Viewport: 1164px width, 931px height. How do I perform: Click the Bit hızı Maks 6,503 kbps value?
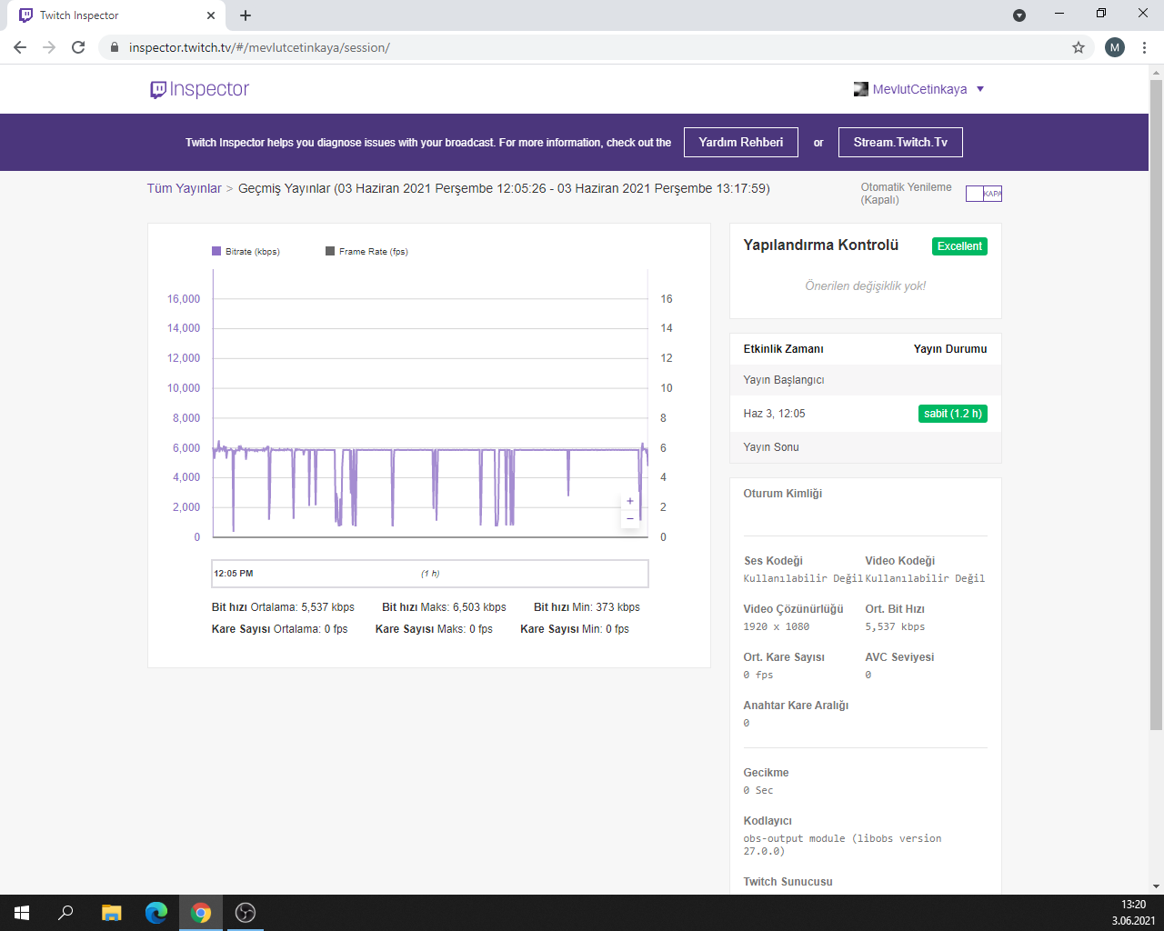point(444,607)
